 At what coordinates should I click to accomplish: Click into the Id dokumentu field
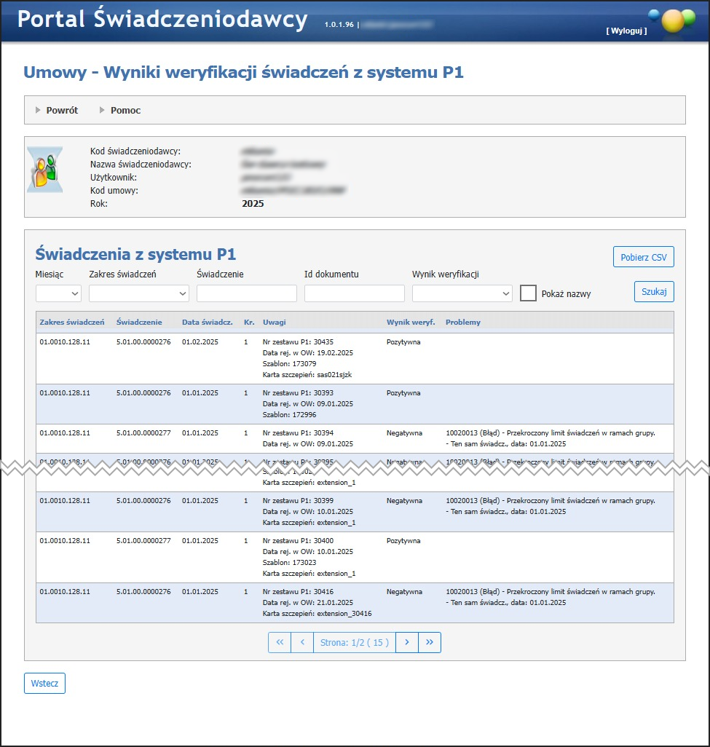(354, 293)
